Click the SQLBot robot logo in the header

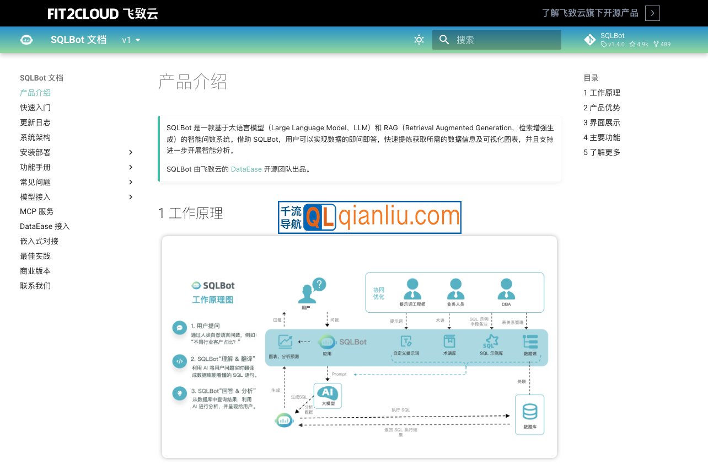coord(26,40)
